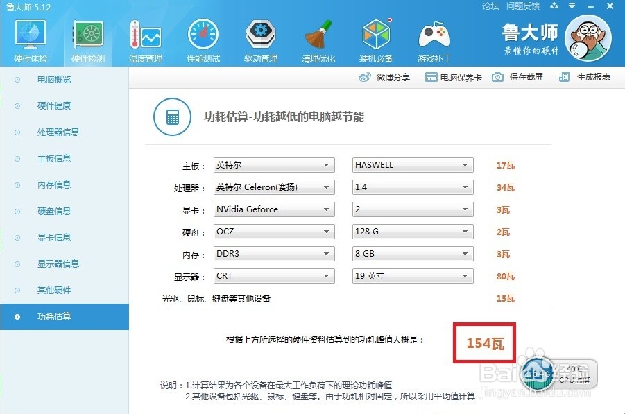
Task: Open 内存 size dropdown showing 8 GB
Action: point(413,254)
